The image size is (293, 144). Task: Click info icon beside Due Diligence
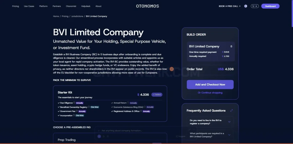(74, 103)
